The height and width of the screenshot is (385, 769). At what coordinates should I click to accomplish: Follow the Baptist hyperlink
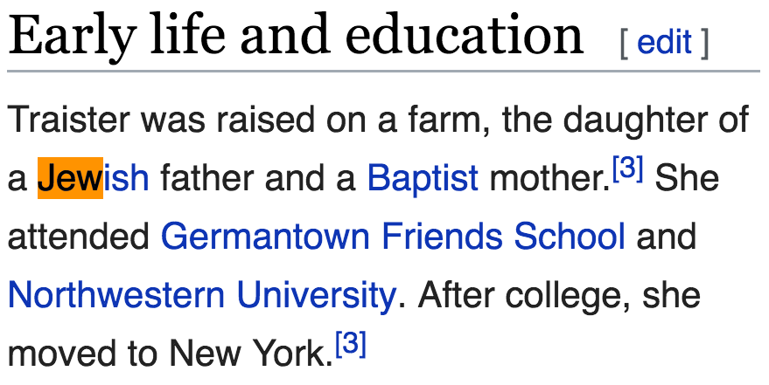coord(423,178)
